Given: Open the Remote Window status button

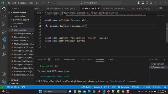Looking at the screenshot, I should click(3, 87).
